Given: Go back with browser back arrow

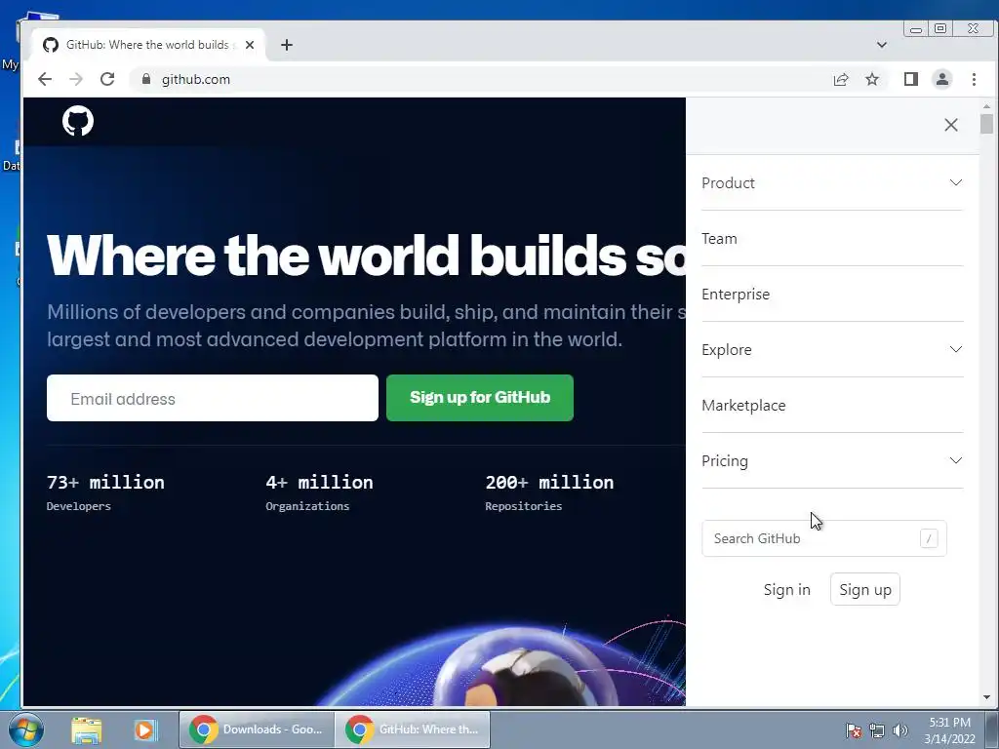Looking at the screenshot, I should (45, 79).
